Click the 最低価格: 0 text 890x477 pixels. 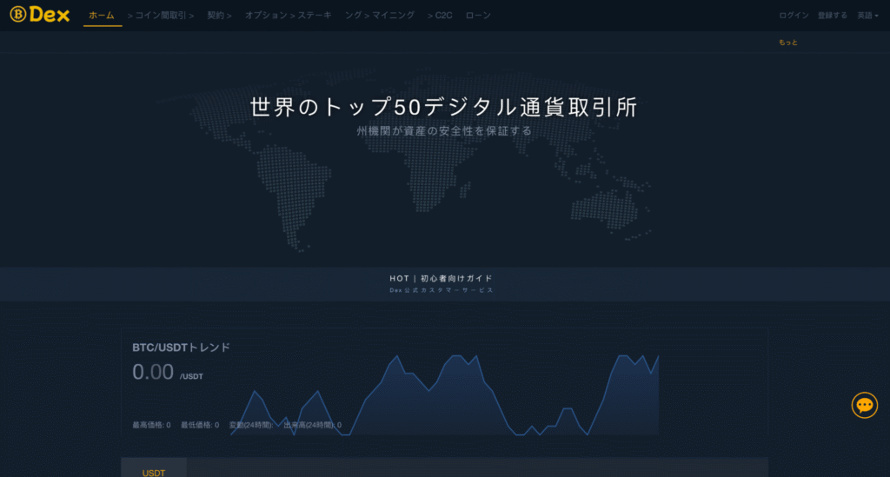[200, 425]
